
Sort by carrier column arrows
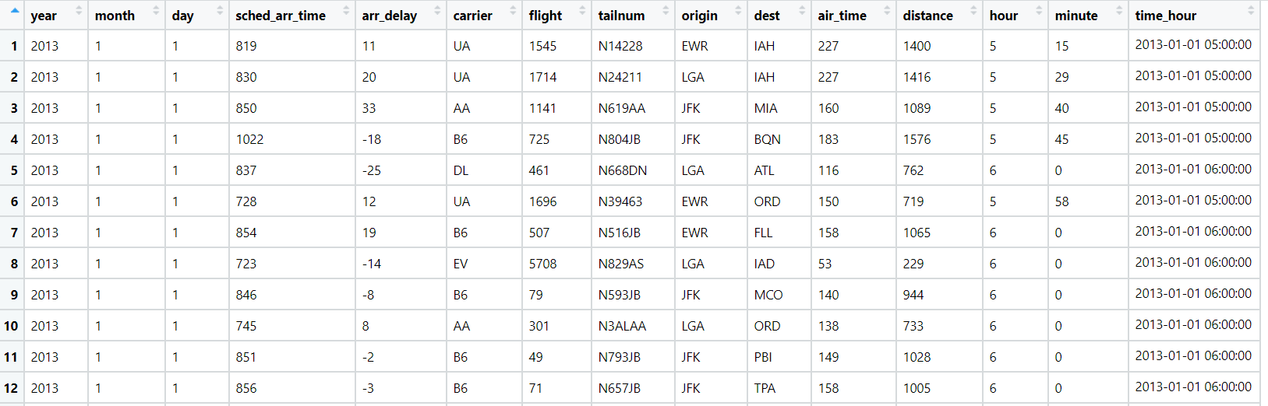pyautogui.click(x=513, y=11)
